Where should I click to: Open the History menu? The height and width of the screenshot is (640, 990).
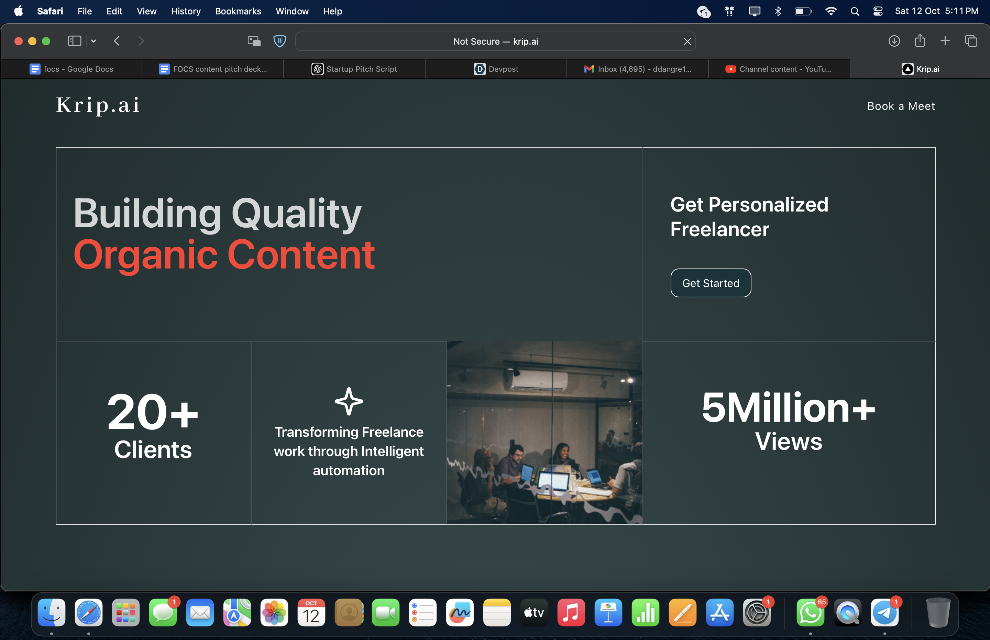click(186, 11)
